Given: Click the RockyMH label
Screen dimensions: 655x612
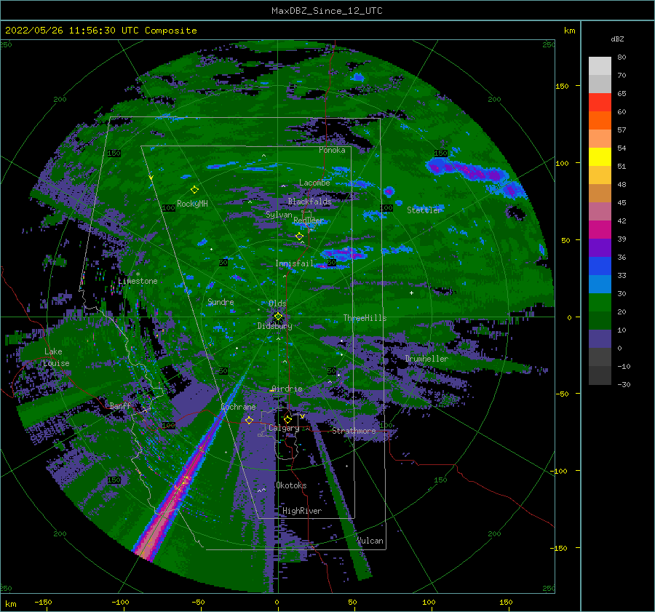Looking at the screenshot, I should coord(192,204).
